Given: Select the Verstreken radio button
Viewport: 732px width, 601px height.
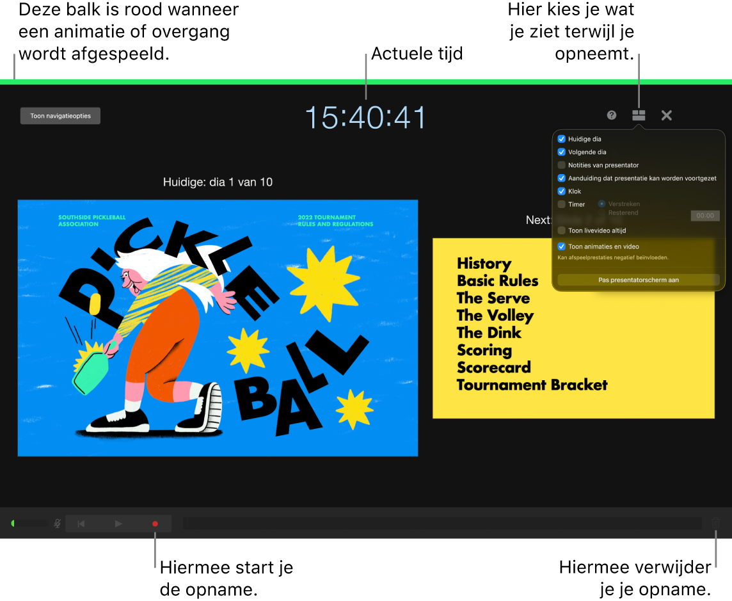Looking at the screenshot, I should coord(601,204).
